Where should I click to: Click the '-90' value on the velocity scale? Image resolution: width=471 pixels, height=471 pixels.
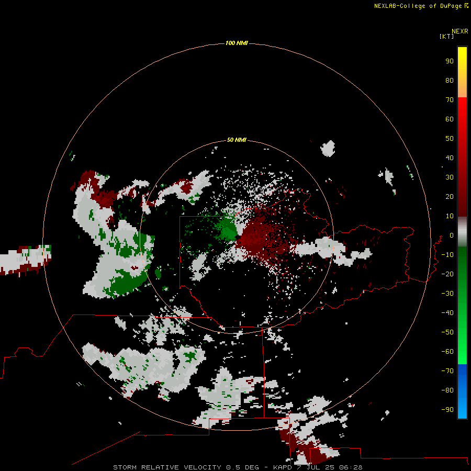[x=447, y=410]
